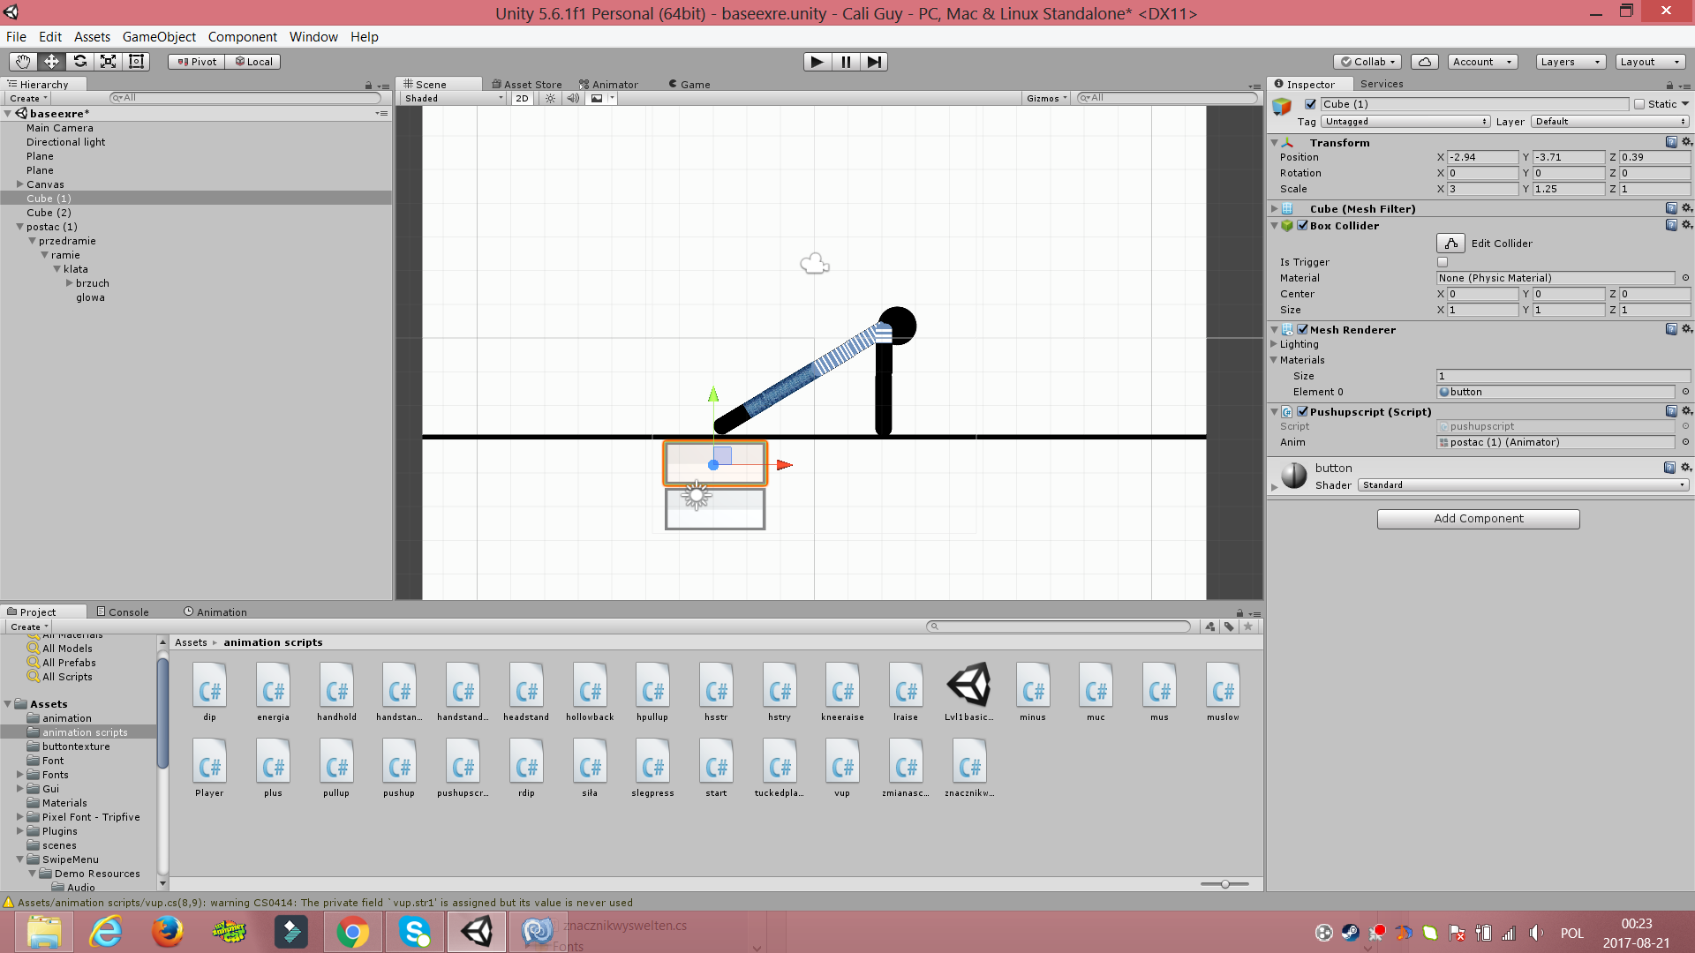The image size is (1695, 953).
Task: Open the Shaded draw mode dropdown
Action: [453, 98]
